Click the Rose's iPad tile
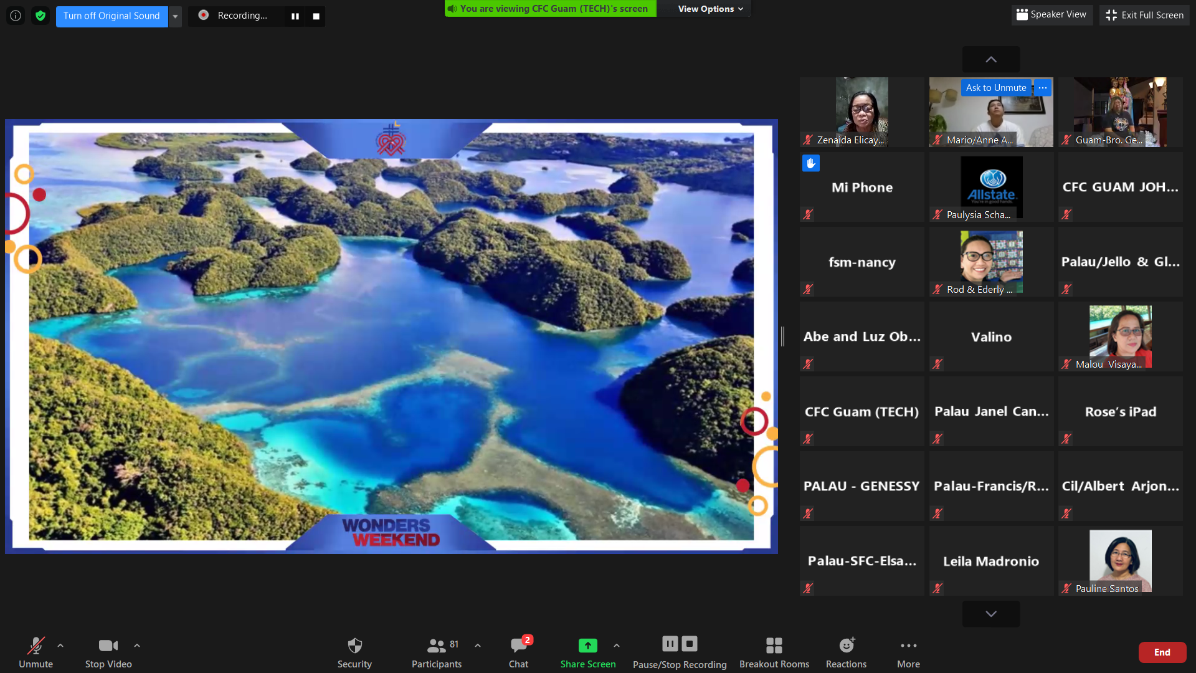Screen dimensions: 1196x673 click(1120, 411)
